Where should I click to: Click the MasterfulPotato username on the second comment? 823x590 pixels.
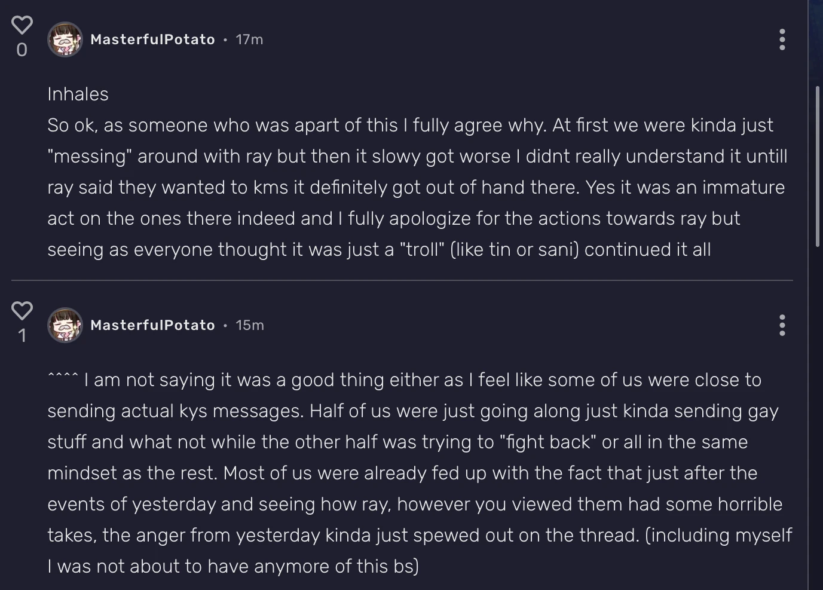[x=152, y=325]
